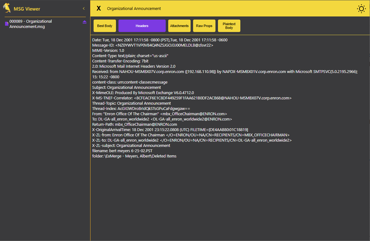Click the Subject header line
This screenshot has height=241, width=370.
(x=127, y=88)
